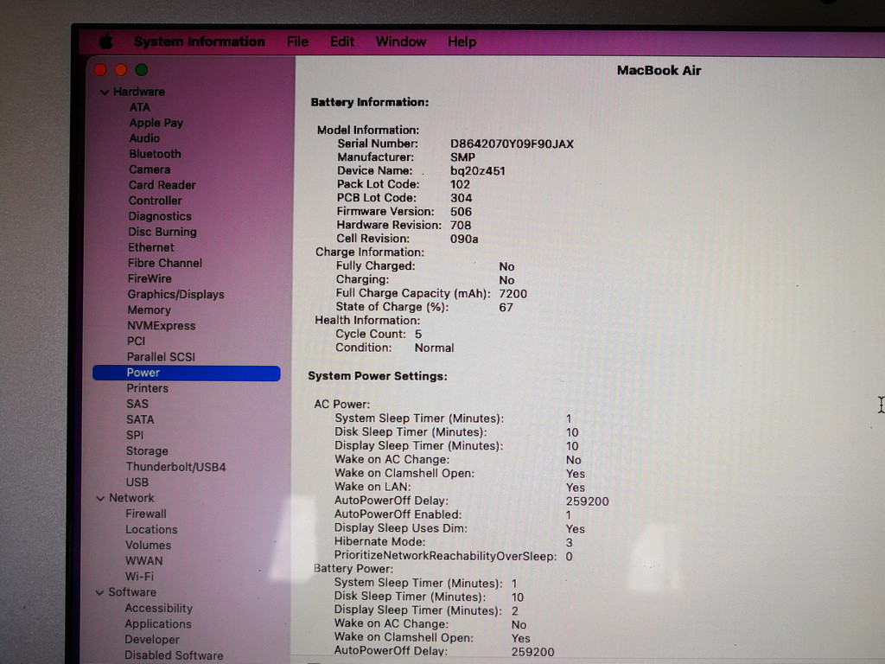Open the Window menu
Screen dimensions: 885x664
[x=401, y=41]
